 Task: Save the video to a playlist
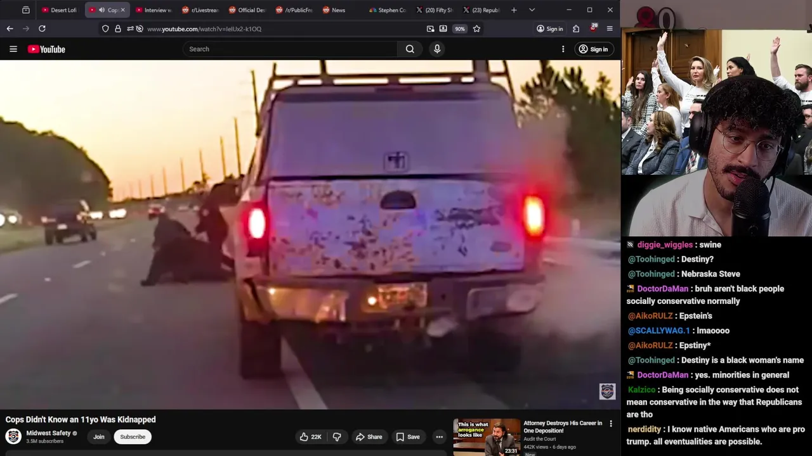408,436
